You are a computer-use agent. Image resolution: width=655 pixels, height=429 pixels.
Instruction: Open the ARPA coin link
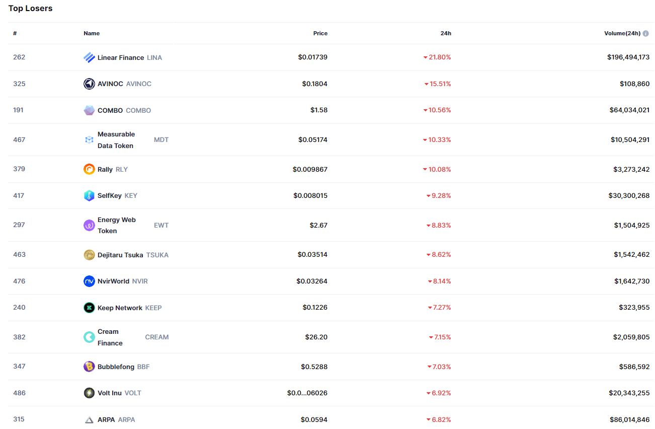point(106,419)
